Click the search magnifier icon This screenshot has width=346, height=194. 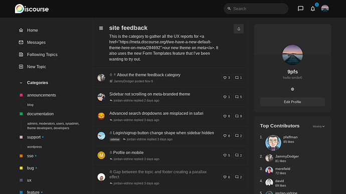pos(229,9)
